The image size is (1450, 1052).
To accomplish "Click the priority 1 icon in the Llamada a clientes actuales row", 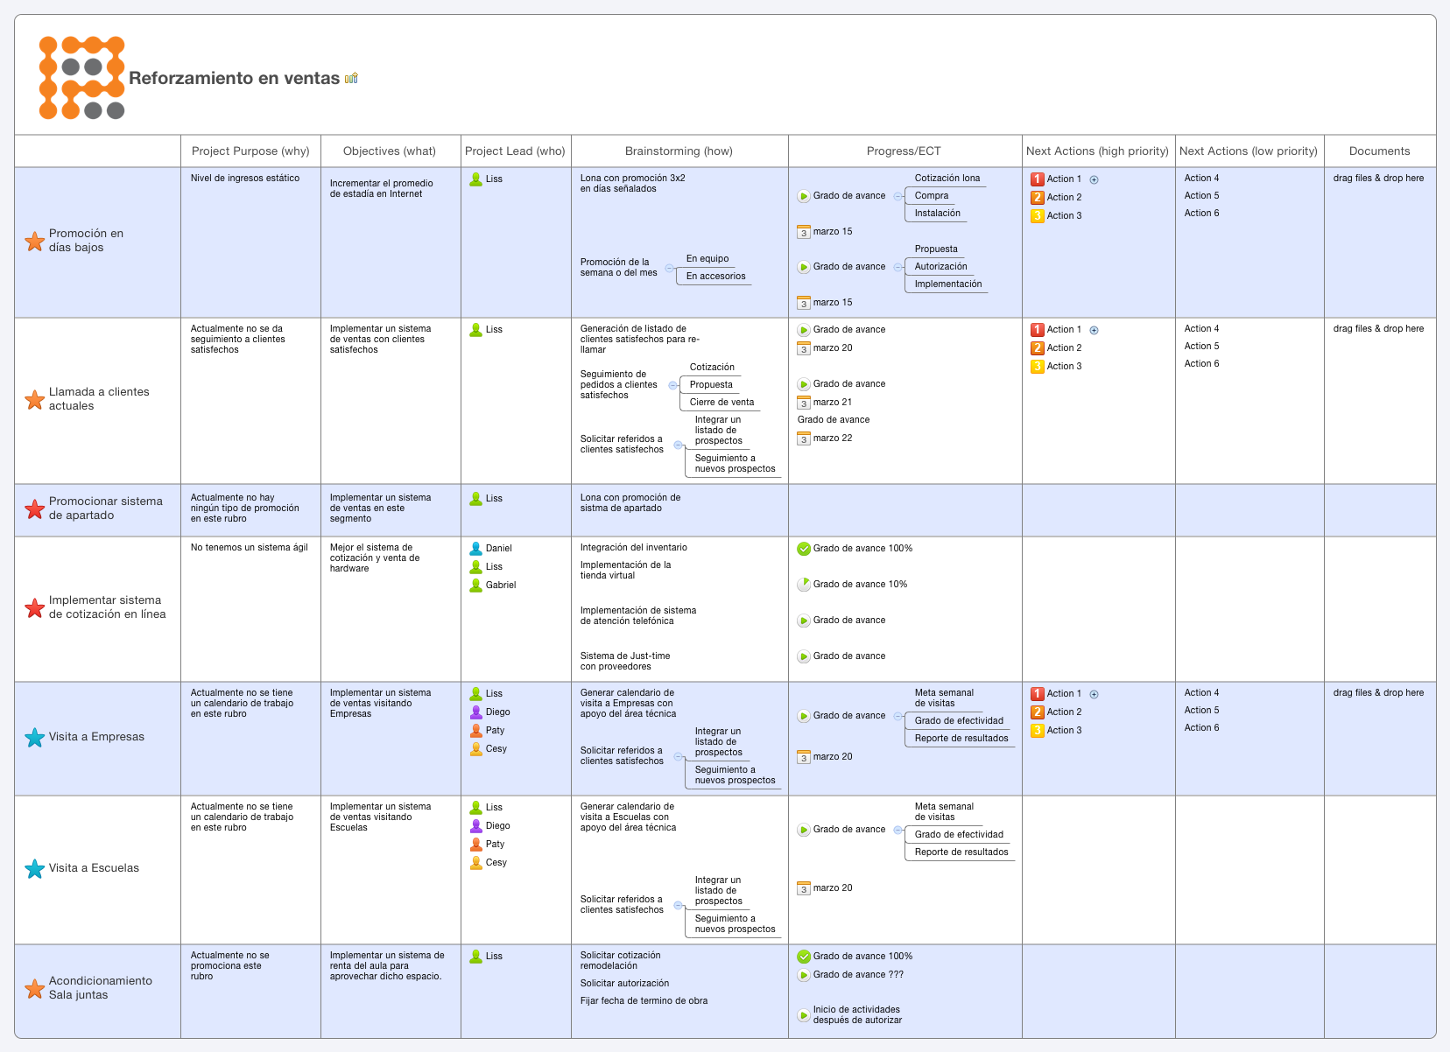I will coord(1038,330).
